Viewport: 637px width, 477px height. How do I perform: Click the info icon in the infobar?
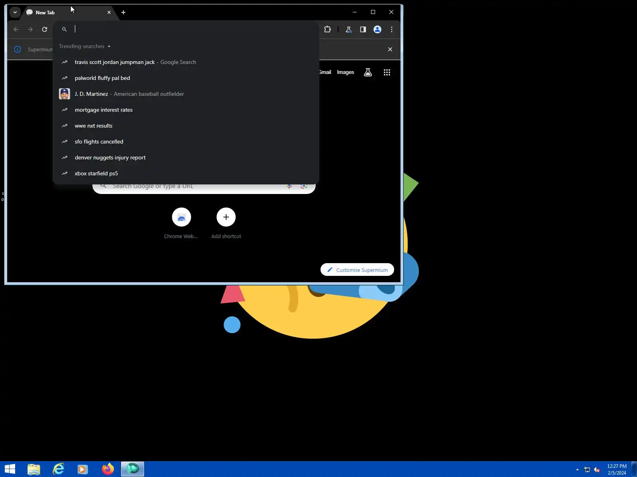(x=18, y=49)
